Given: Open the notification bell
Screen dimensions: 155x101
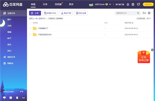Looking at the screenshot, I should pyautogui.click(x=128, y=4).
